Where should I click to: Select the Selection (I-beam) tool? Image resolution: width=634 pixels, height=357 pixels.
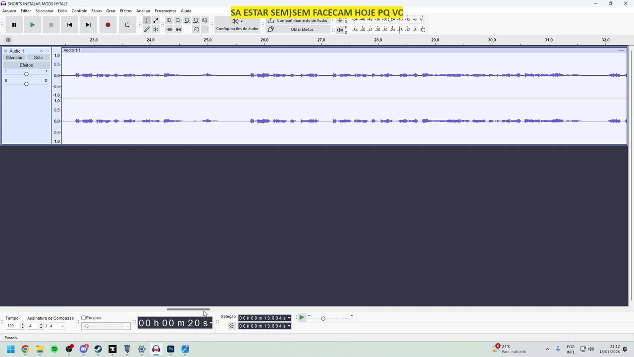coord(147,20)
